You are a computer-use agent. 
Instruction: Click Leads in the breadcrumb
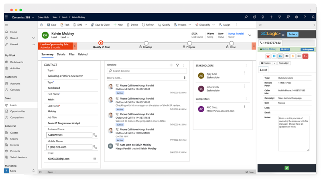coord(65,17)
